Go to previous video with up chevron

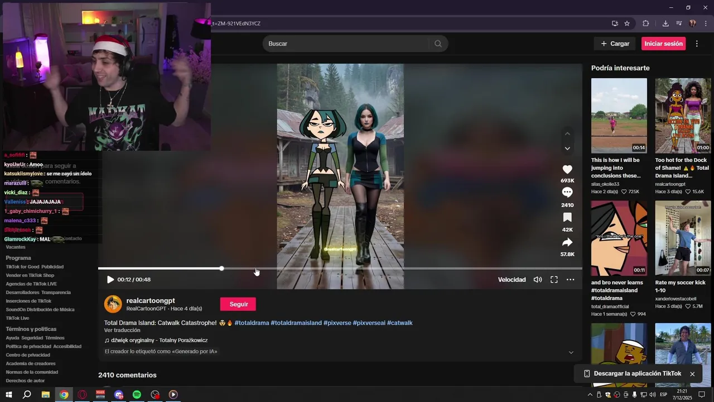[x=567, y=133]
